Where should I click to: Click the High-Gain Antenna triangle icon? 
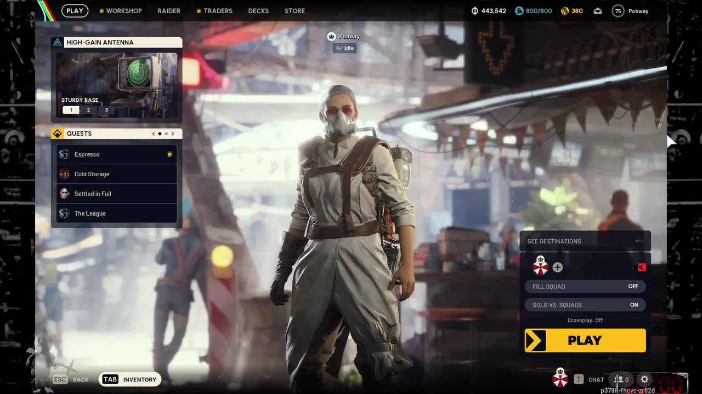58,42
